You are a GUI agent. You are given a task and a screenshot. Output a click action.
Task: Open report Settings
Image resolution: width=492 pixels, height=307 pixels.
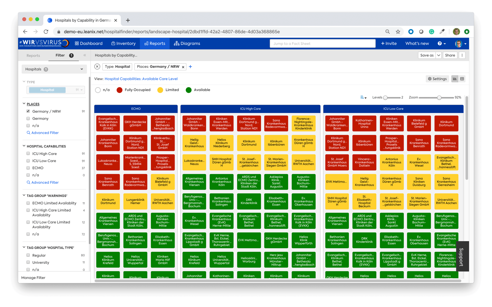[x=437, y=79]
